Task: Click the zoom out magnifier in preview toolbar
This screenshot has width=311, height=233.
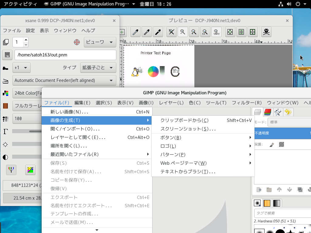Action: point(183,32)
